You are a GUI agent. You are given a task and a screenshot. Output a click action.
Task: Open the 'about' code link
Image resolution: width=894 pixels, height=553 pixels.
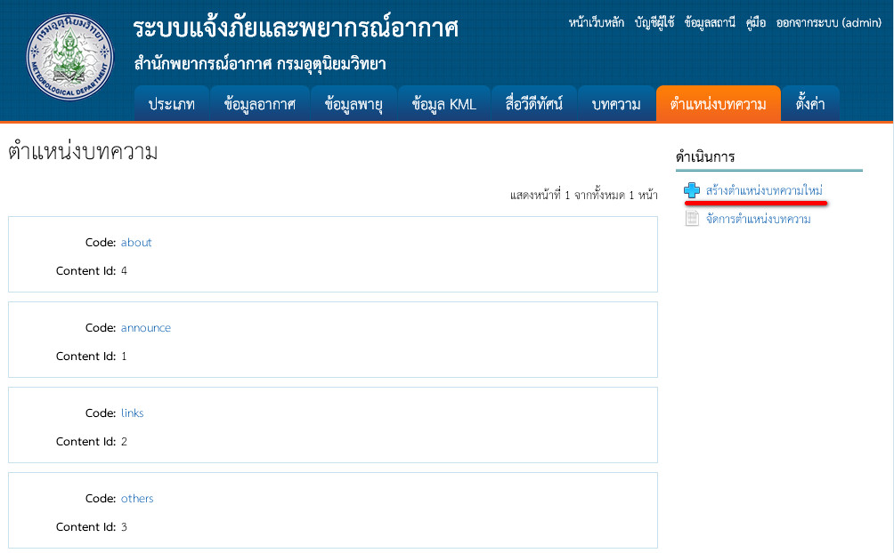tap(136, 243)
